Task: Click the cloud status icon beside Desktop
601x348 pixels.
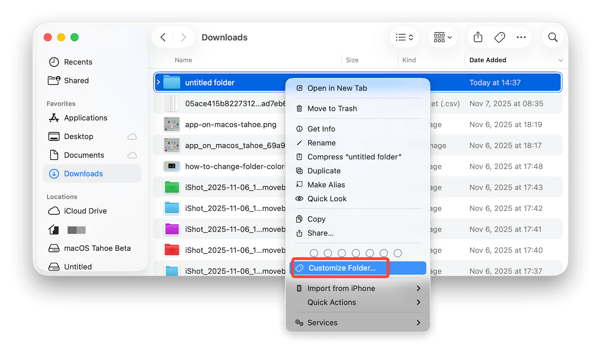Action: 132,137
